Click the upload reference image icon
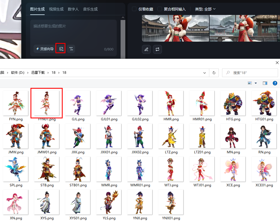The height and width of the screenshot is (224, 280). point(61,49)
